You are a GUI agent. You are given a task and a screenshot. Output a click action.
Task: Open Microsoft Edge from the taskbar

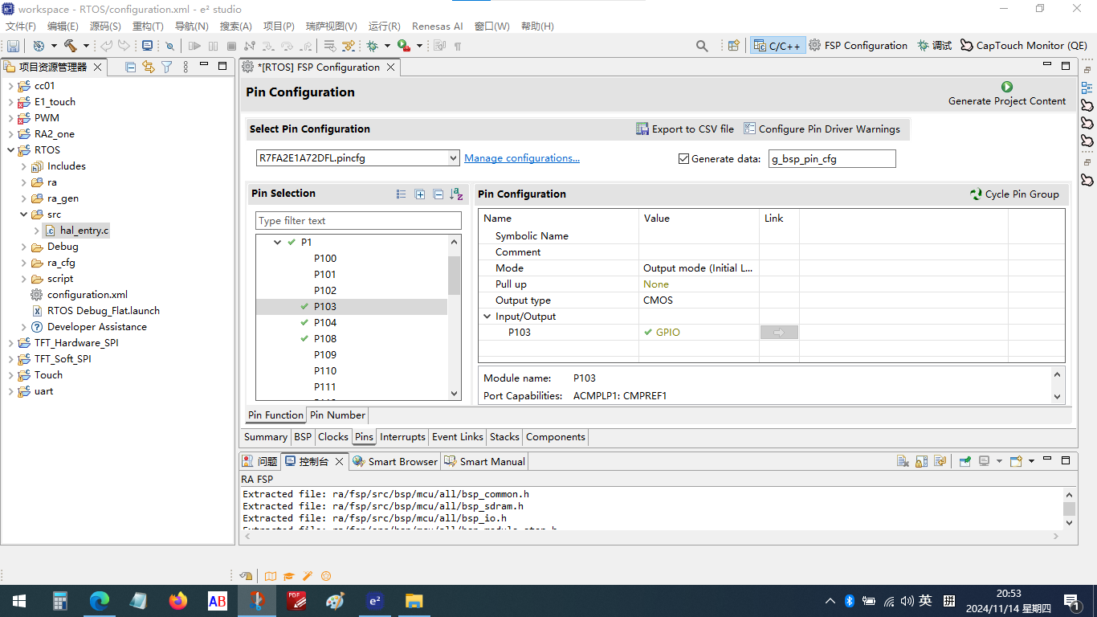[x=99, y=600]
